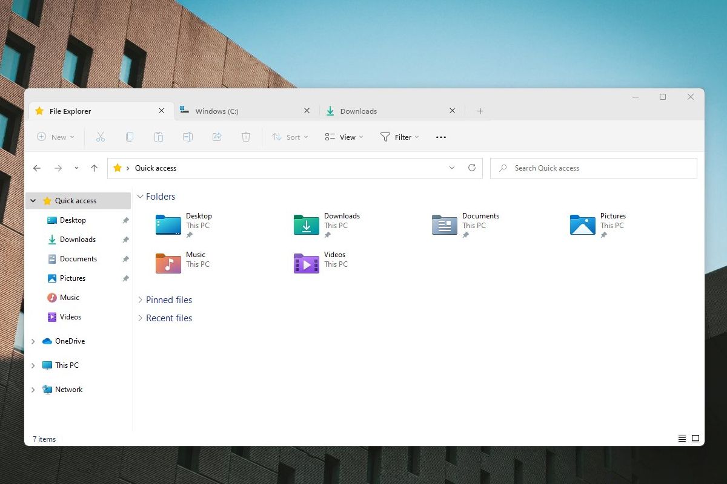Go forward with the right arrow
This screenshot has width=727, height=484.
click(x=58, y=168)
